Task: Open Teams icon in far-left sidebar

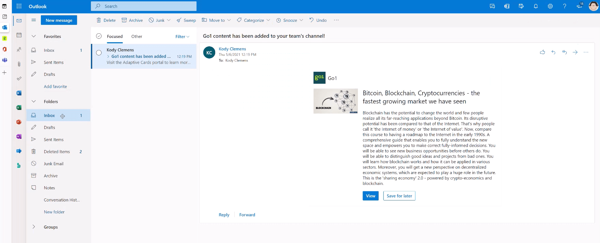Action: [x=5, y=60]
